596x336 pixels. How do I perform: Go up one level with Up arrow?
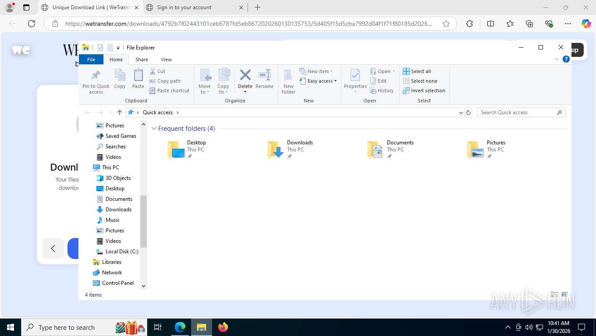click(x=120, y=112)
